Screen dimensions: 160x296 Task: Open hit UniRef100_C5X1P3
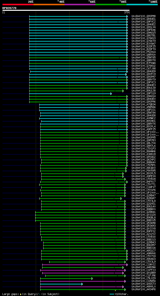click(143, 149)
